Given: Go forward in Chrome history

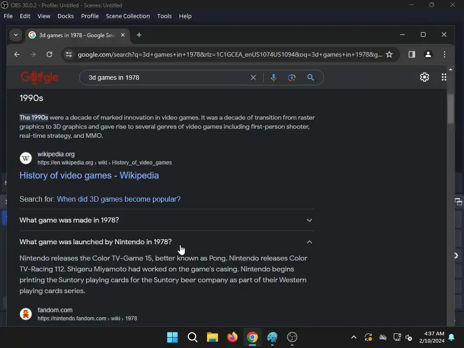Looking at the screenshot, I should (33, 54).
